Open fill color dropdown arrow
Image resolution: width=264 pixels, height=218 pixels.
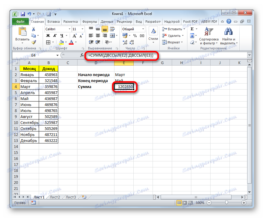(66, 42)
